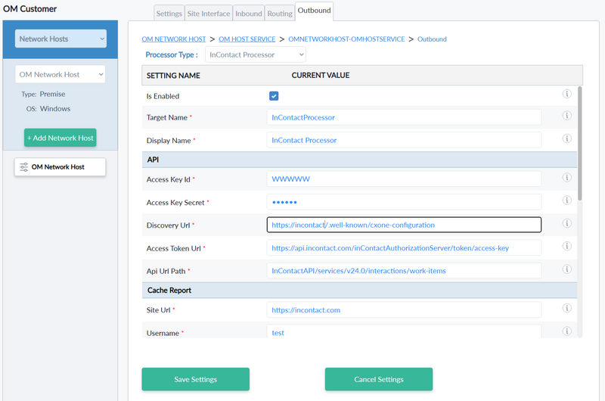Click the Target Name input field
The width and height of the screenshot is (605, 401).
point(404,117)
